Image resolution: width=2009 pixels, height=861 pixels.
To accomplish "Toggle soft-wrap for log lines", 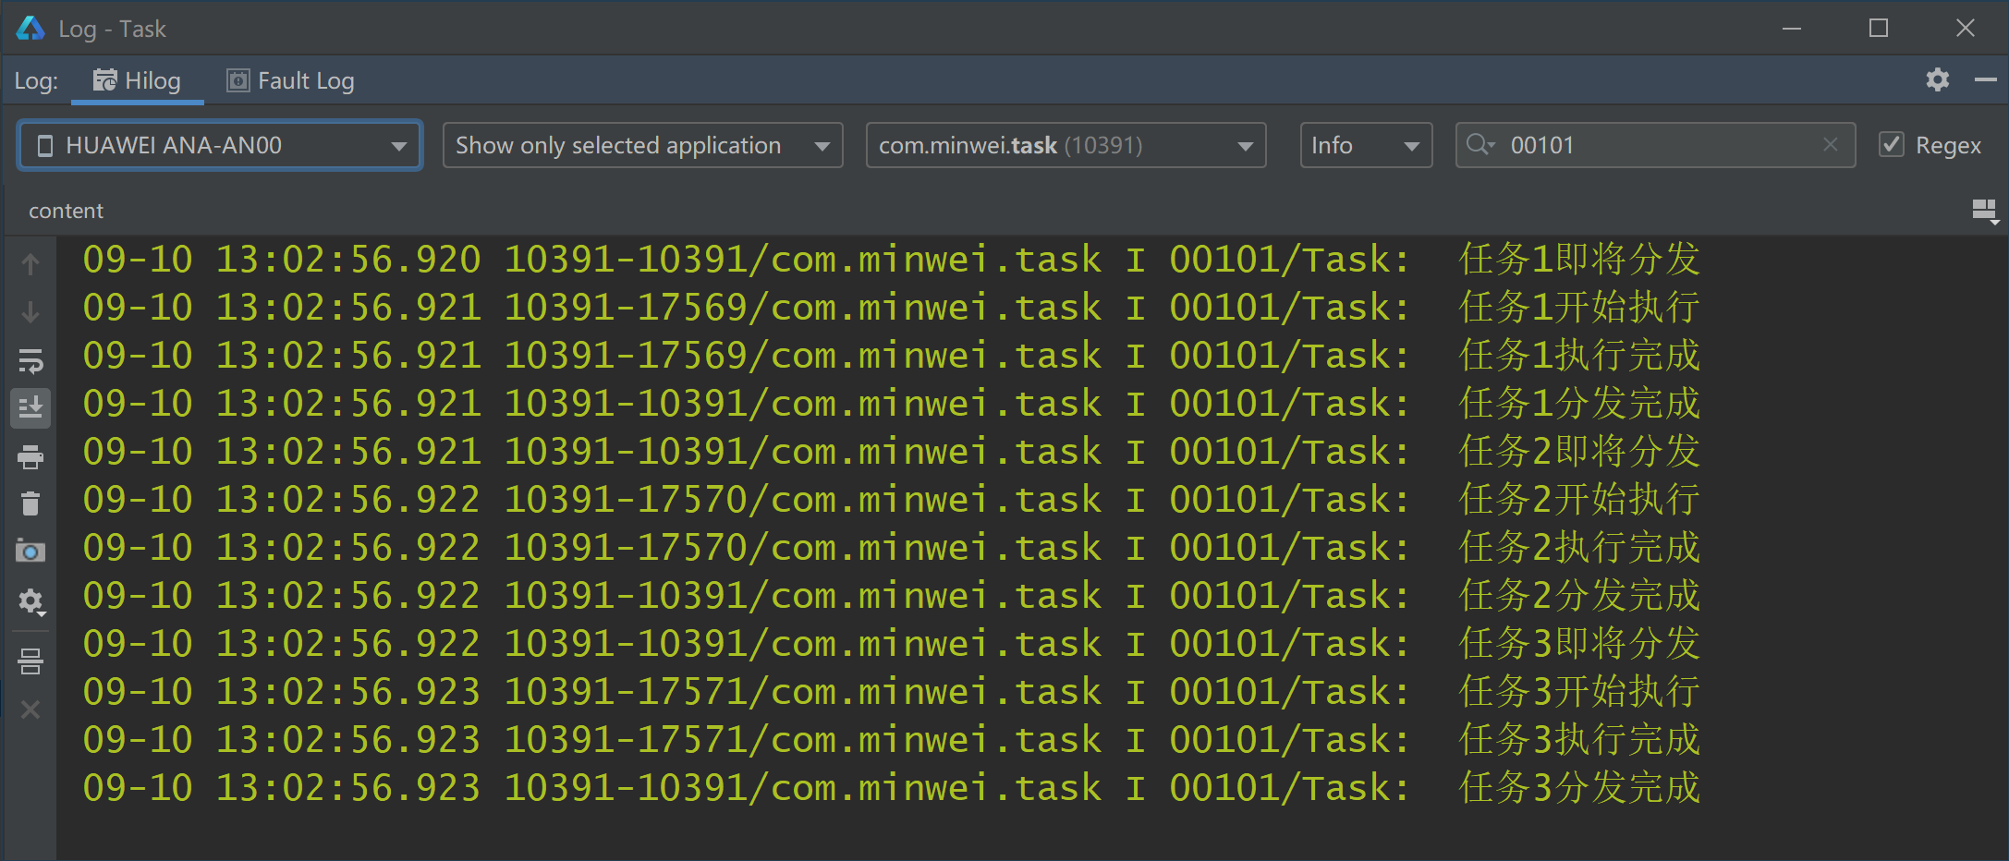I will (x=30, y=360).
